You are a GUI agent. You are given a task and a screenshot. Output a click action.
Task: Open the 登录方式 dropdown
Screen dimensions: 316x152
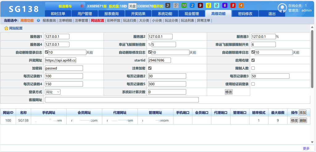[52, 92]
